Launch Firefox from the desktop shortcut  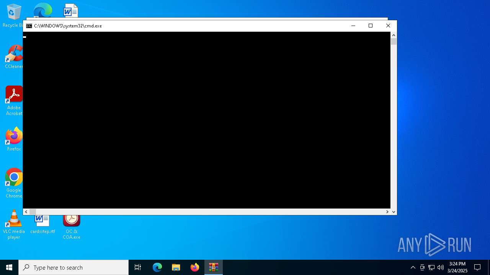point(14,139)
